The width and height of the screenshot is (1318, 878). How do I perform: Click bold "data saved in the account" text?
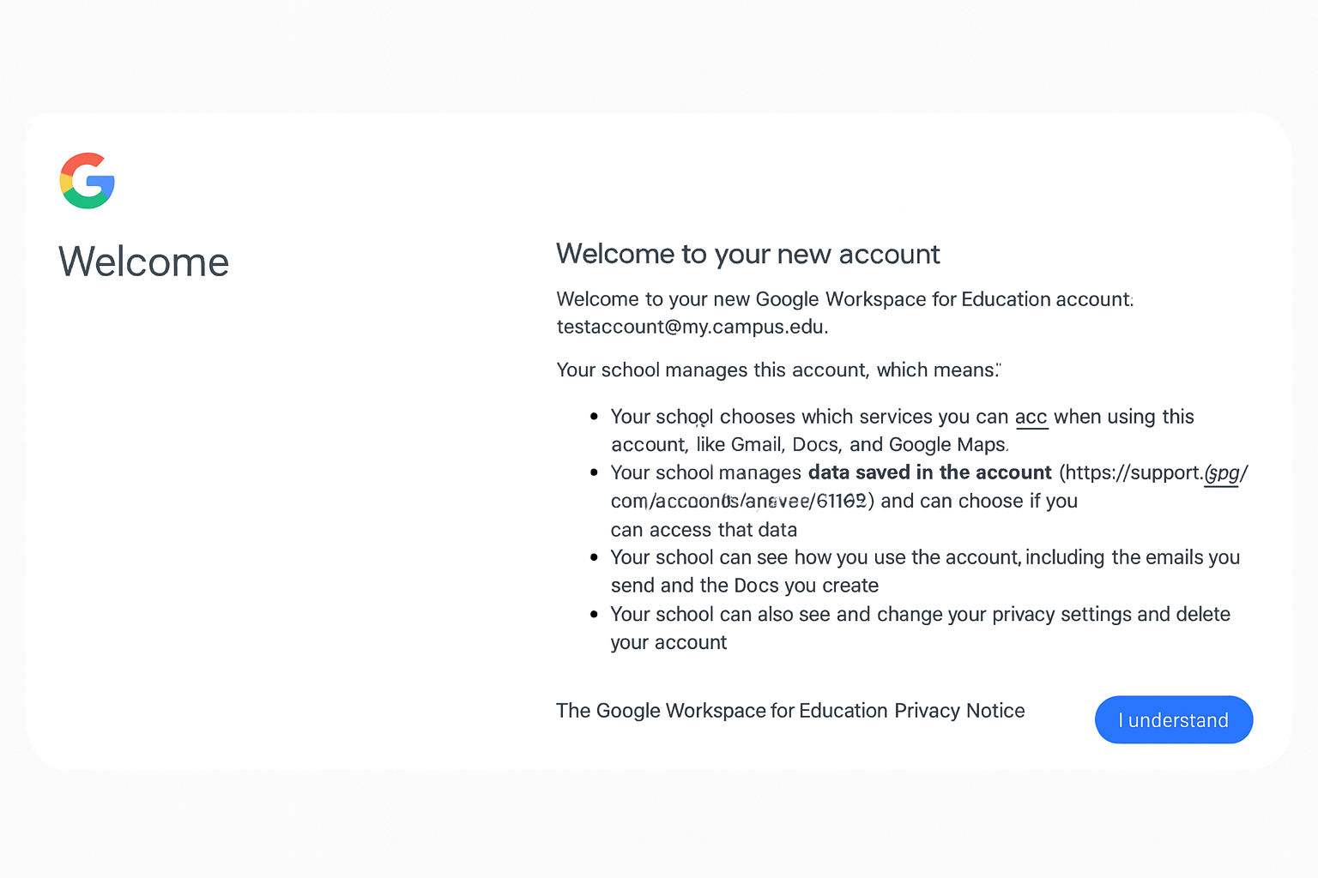click(929, 472)
